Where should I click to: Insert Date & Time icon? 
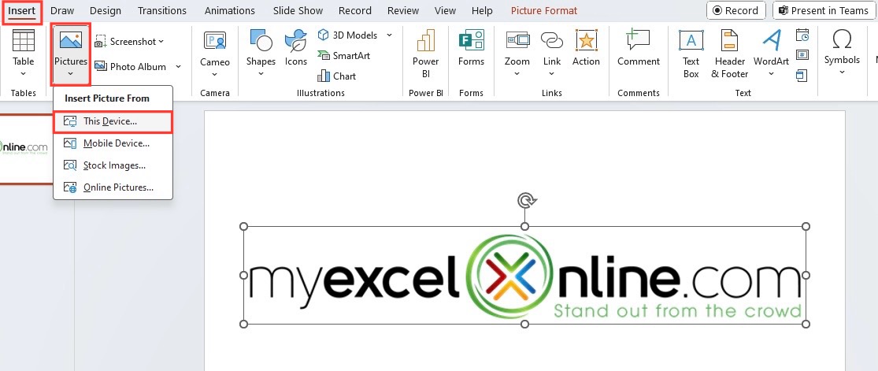coord(802,35)
